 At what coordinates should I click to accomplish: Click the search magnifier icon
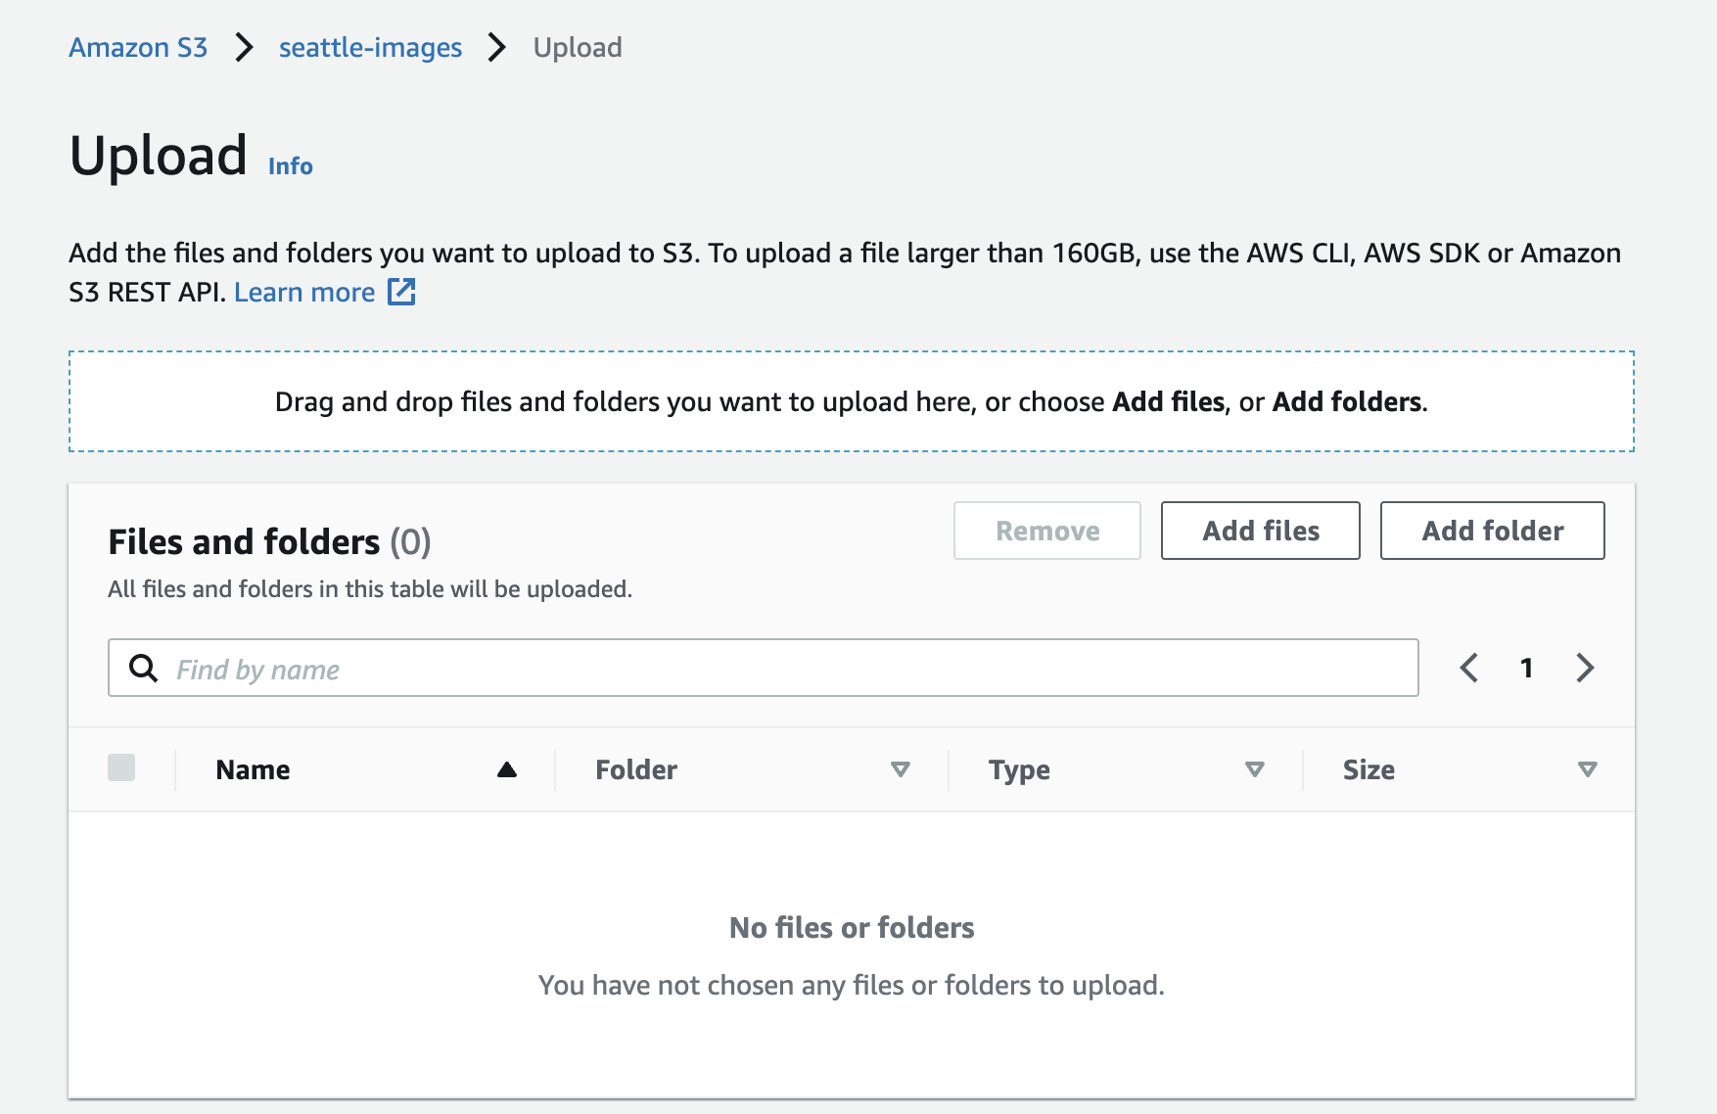(x=143, y=668)
